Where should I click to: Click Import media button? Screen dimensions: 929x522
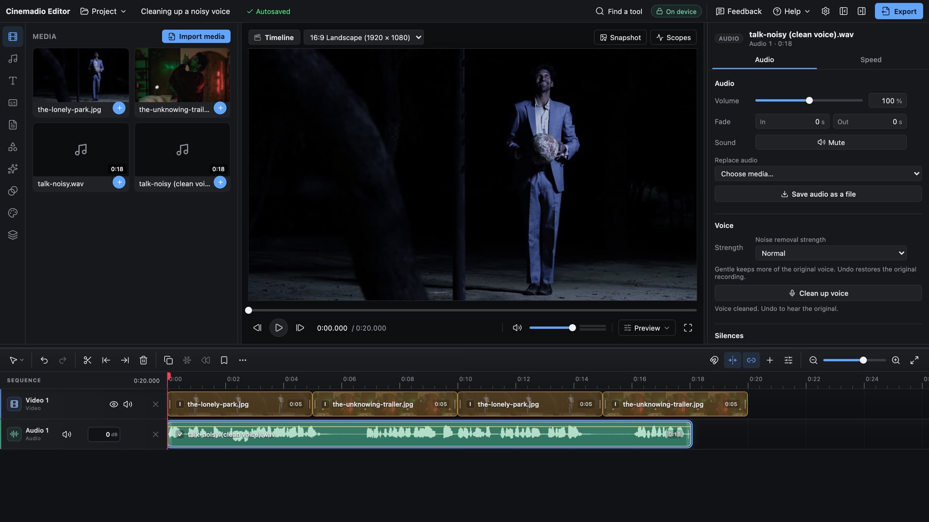point(196,36)
